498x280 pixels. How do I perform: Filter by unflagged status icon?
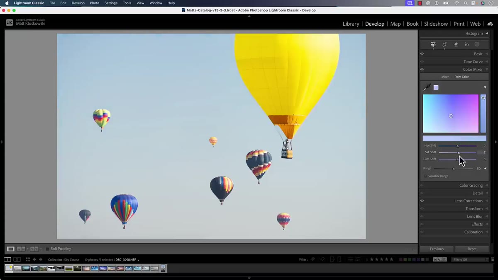coord(322,259)
